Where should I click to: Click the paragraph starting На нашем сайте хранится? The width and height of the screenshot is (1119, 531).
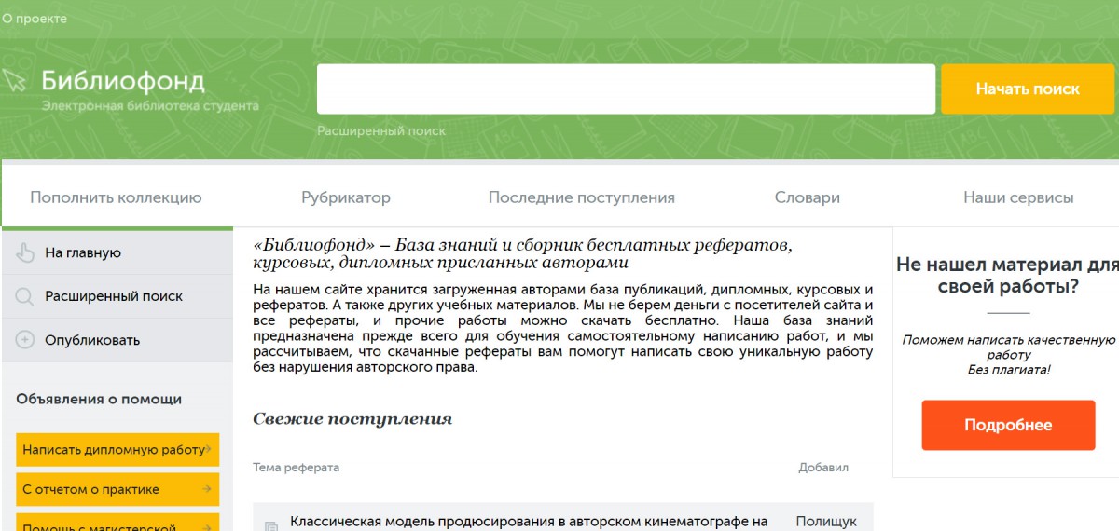click(563, 328)
